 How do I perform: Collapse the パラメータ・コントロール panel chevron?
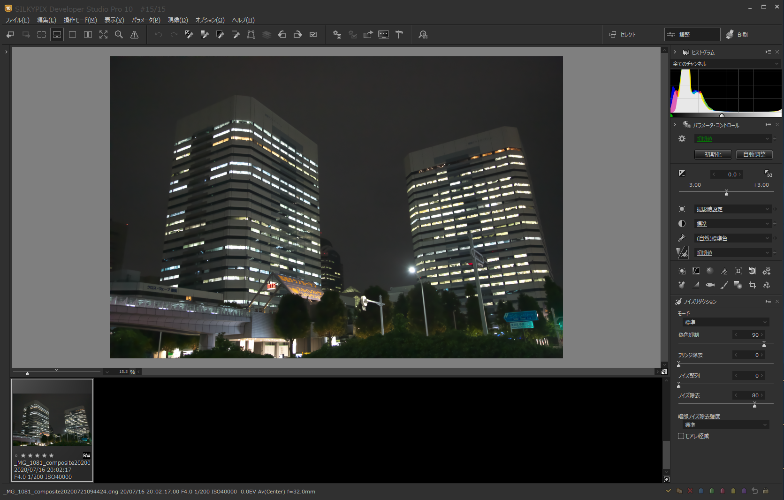pyautogui.click(x=675, y=125)
